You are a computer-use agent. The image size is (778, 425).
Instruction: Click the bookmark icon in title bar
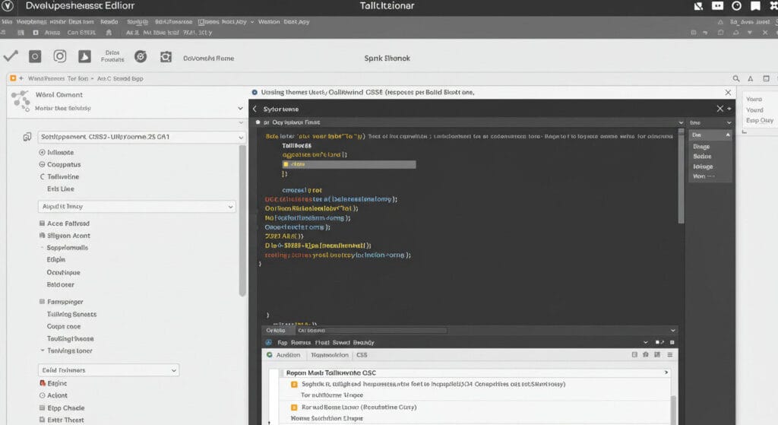click(x=757, y=6)
